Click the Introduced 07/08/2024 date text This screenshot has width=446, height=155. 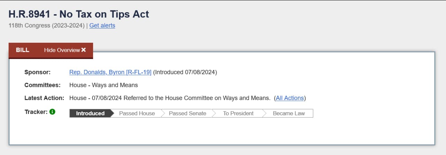185,72
